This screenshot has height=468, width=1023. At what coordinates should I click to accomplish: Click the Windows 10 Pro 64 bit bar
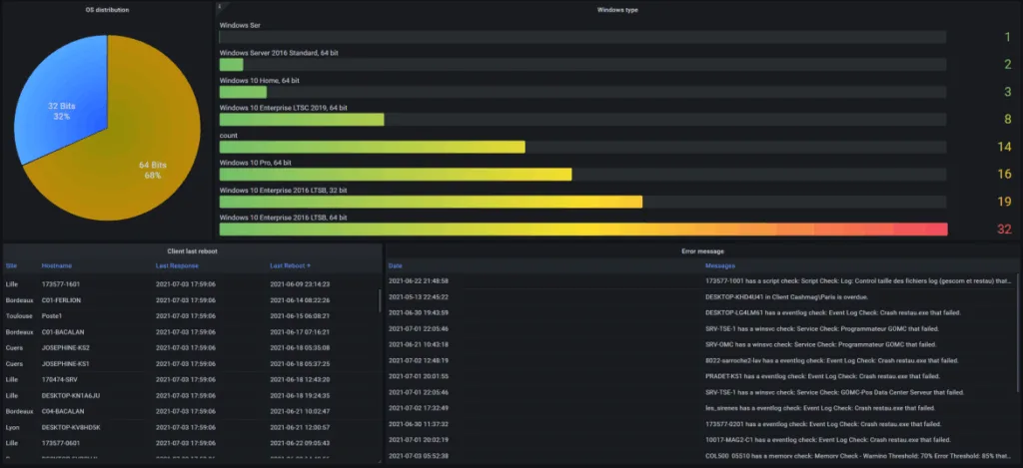pos(395,175)
